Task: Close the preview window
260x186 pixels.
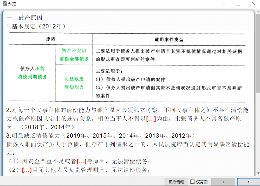Action: click(253, 4)
